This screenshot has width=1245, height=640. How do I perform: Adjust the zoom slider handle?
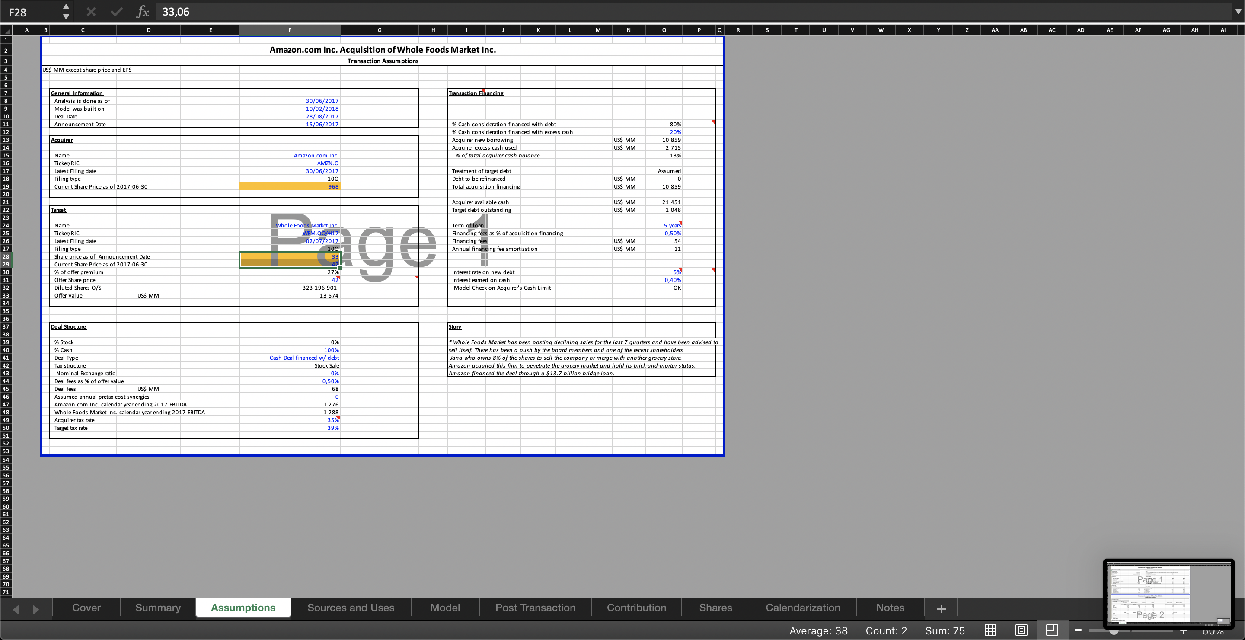(x=1114, y=631)
